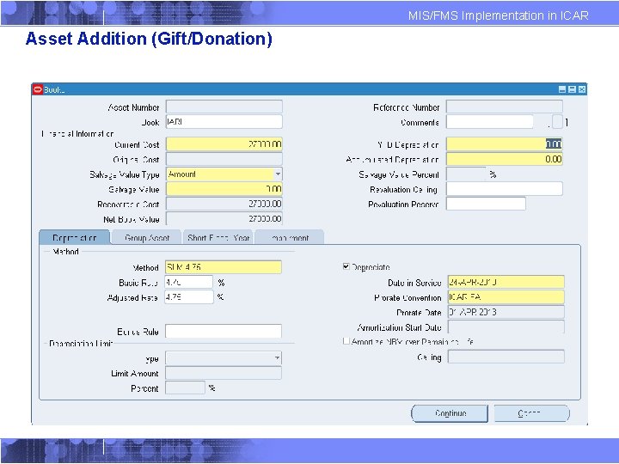Click the Bonus Rule field

tap(224, 332)
